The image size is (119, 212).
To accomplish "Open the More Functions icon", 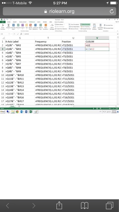I will point(46,27).
